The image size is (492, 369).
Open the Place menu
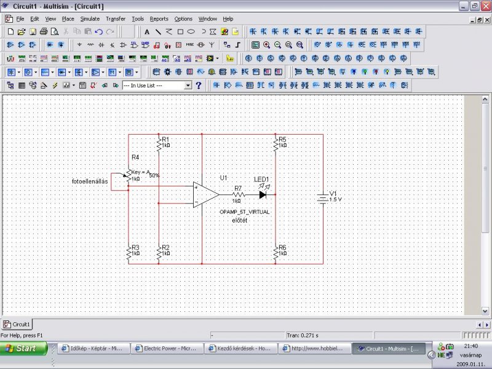68,19
